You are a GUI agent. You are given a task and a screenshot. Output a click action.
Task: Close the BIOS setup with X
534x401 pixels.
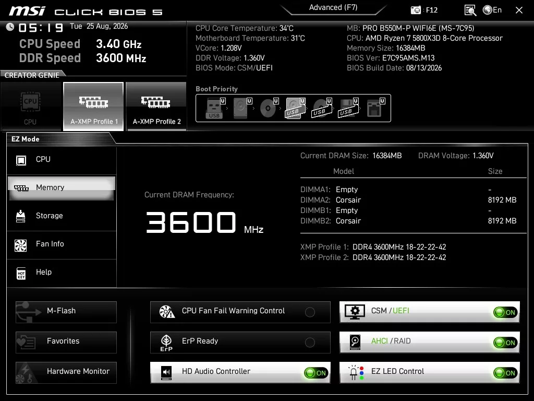point(519,10)
